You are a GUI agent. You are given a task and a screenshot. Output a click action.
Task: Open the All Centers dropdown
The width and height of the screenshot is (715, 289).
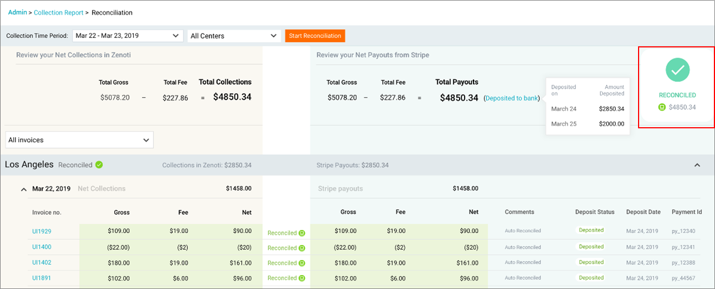234,36
